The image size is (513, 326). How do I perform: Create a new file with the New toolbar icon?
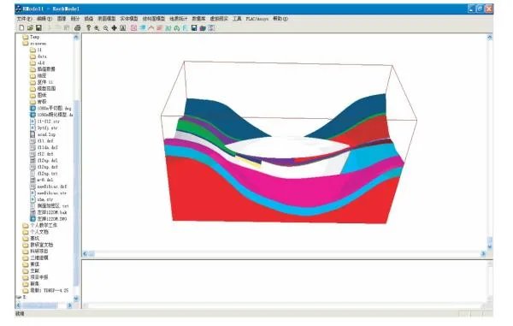click(x=21, y=28)
